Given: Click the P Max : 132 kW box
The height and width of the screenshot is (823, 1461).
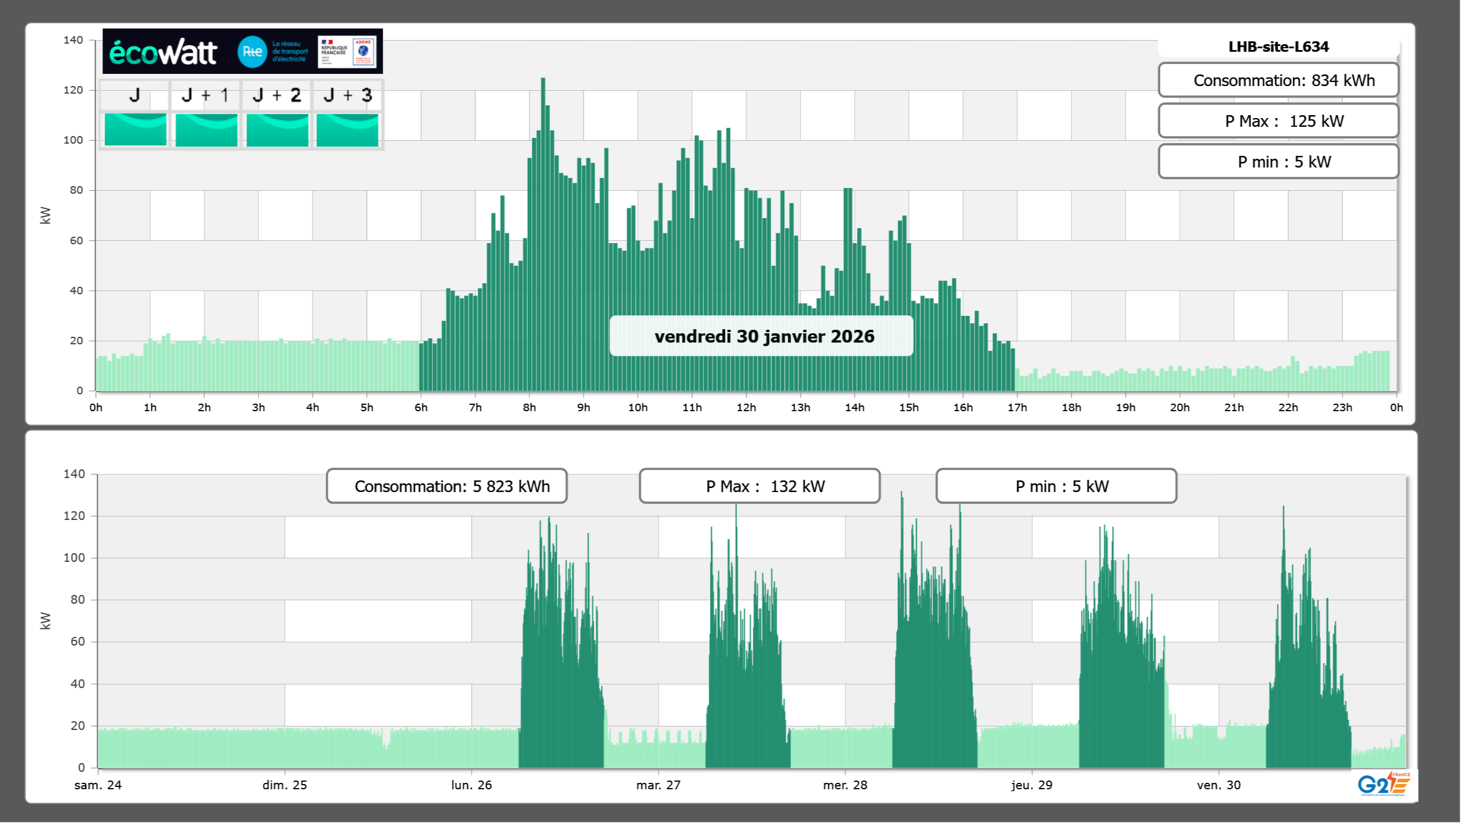Looking at the screenshot, I should click(759, 486).
